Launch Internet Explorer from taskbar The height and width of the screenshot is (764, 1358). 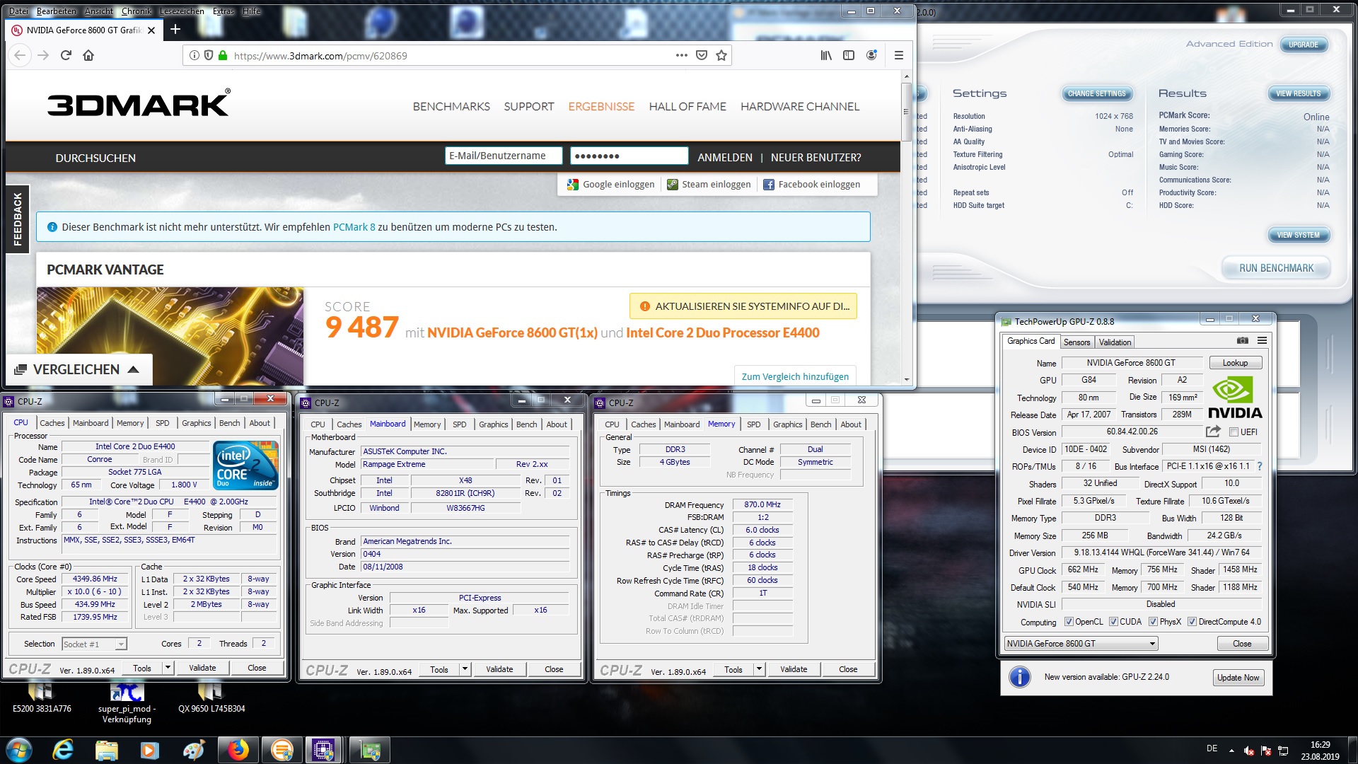pyautogui.click(x=63, y=750)
